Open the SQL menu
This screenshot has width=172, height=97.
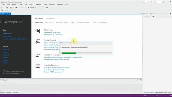26,5
